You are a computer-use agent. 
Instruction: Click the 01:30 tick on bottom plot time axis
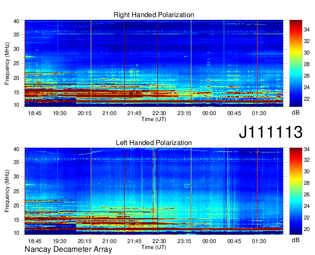click(259, 241)
